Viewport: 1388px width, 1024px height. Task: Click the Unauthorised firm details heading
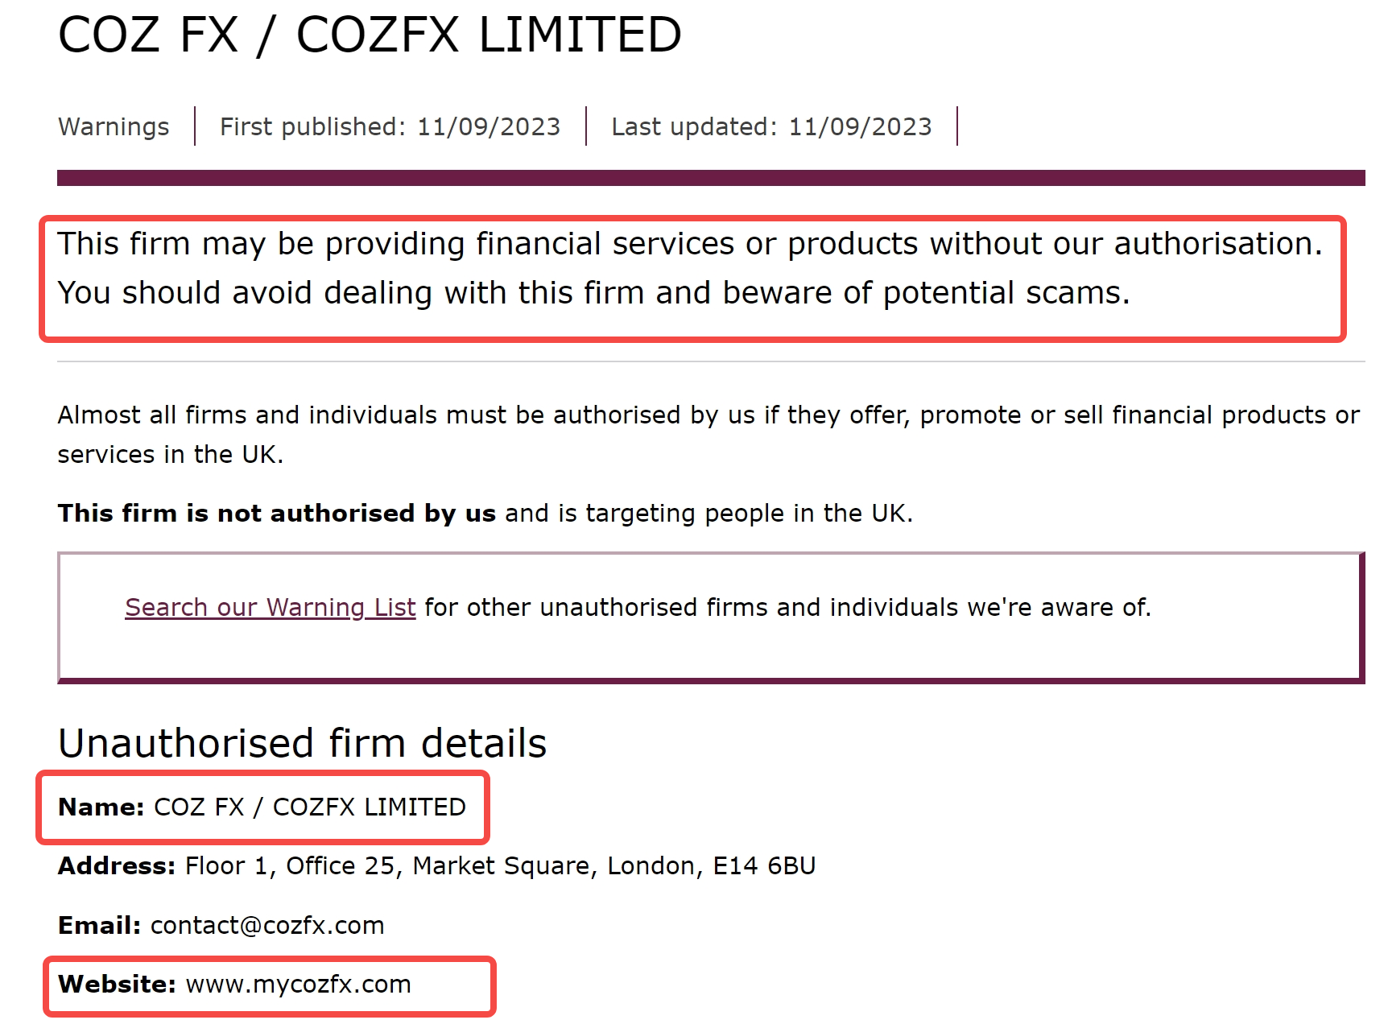coord(302,743)
